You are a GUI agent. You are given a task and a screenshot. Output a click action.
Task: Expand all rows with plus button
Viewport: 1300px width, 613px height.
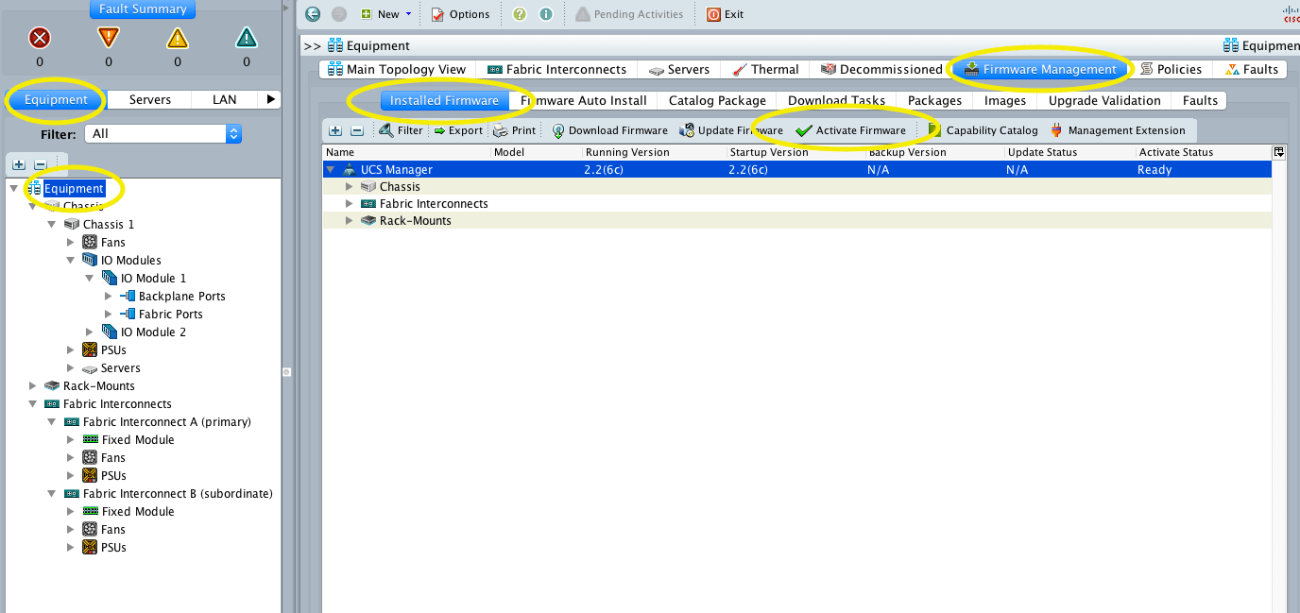click(x=335, y=130)
